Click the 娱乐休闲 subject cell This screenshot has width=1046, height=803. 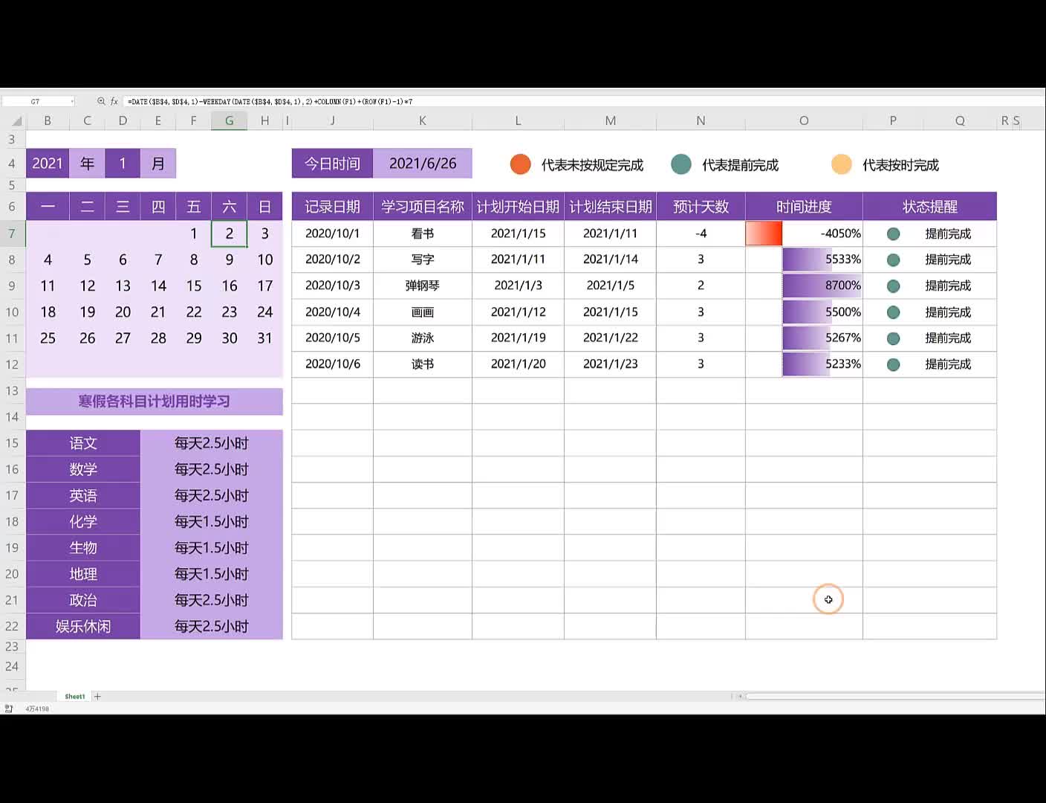83,626
